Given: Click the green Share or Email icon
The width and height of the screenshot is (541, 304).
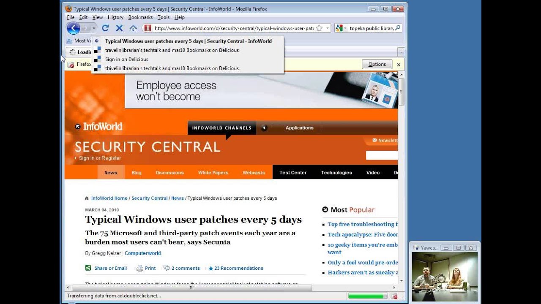Looking at the screenshot, I should pos(88,268).
